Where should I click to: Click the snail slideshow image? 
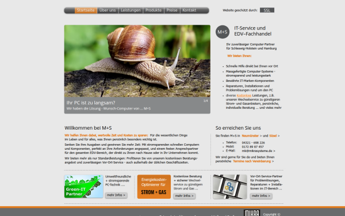point(137,61)
